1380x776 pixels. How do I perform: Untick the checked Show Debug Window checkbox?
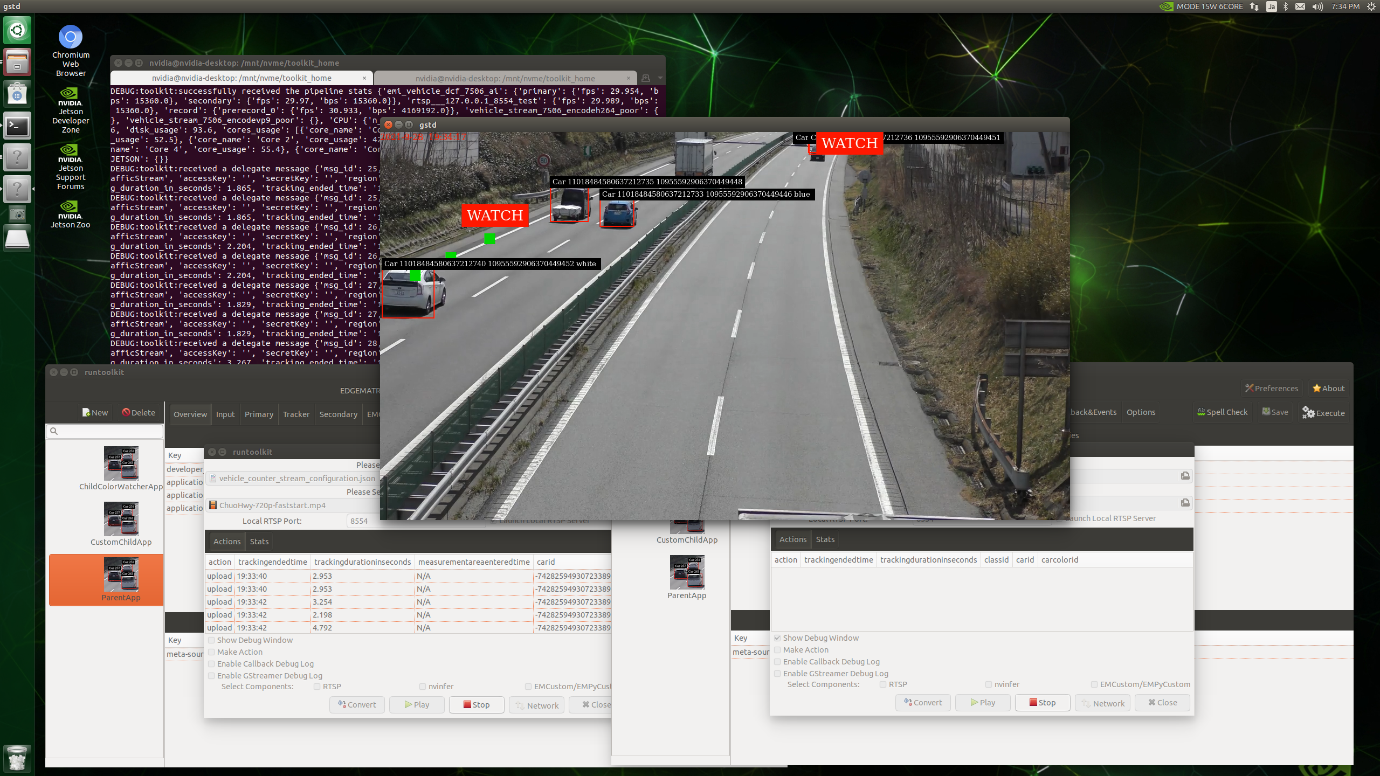pyautogui.click(x=777, y=638)
